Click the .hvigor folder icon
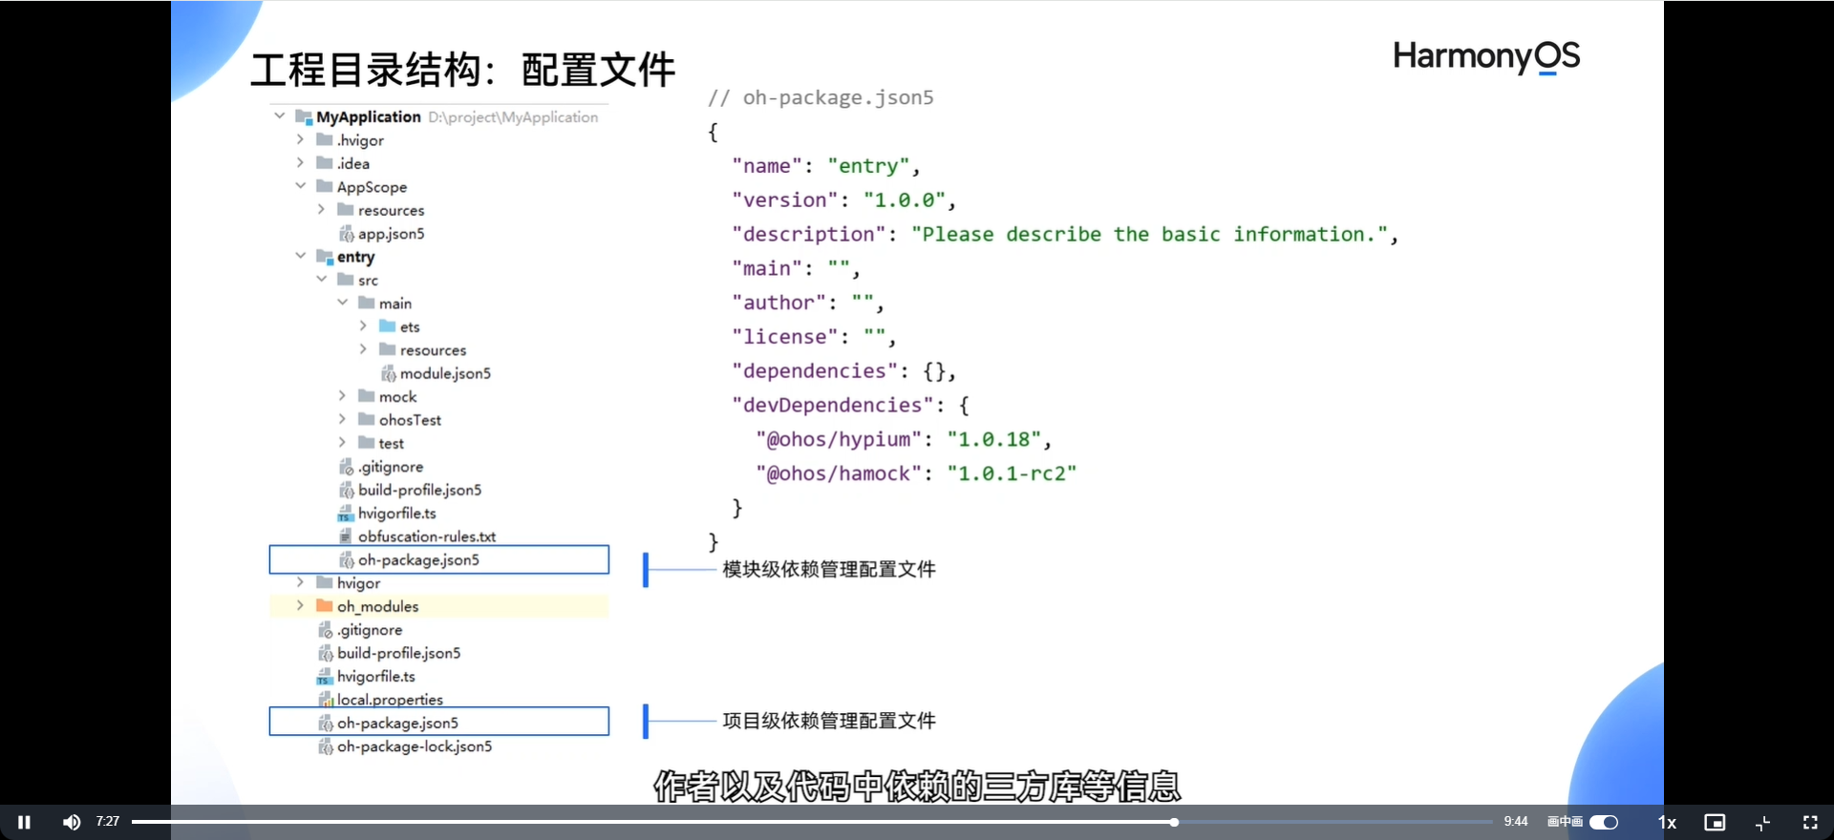 click(325, 139)
